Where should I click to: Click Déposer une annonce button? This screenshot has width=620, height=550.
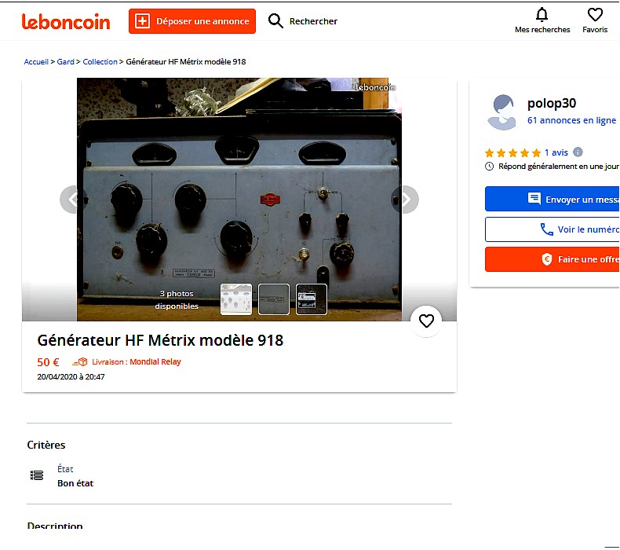(192, 21)
